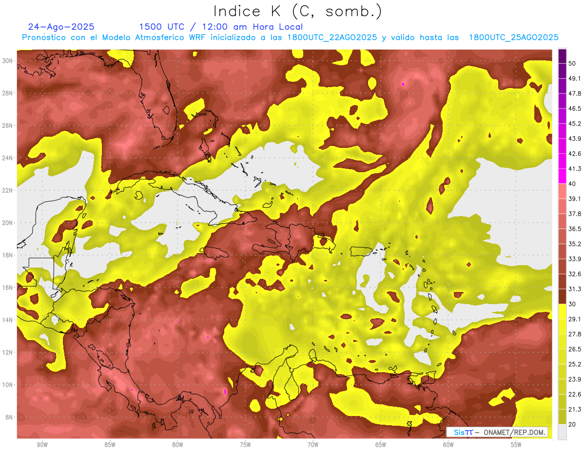Click colorbar value 36.5

tap(575, 229)
